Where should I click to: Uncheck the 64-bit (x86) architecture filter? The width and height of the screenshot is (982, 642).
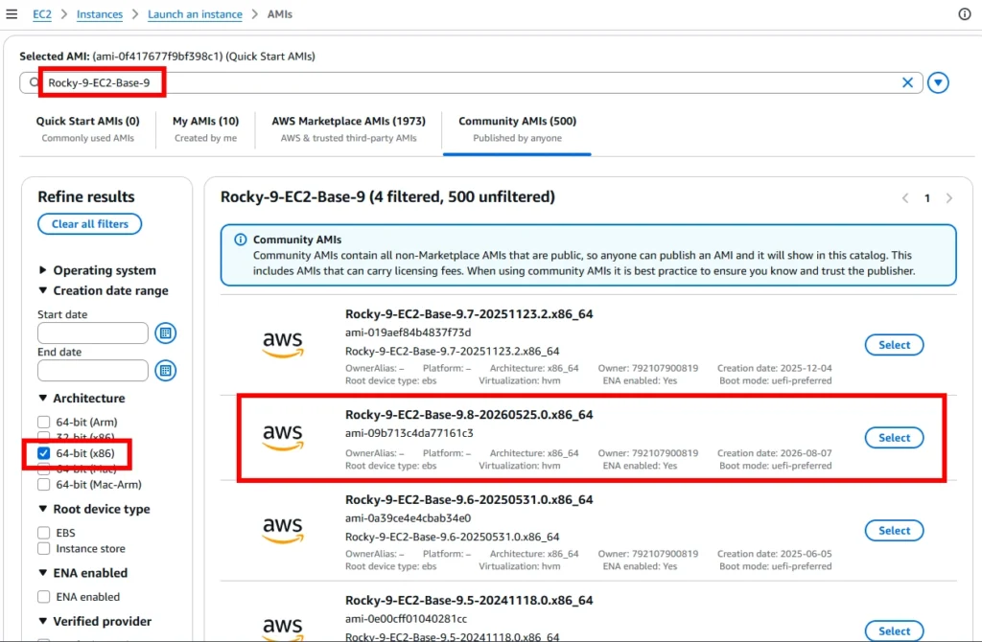coord(43,453)
